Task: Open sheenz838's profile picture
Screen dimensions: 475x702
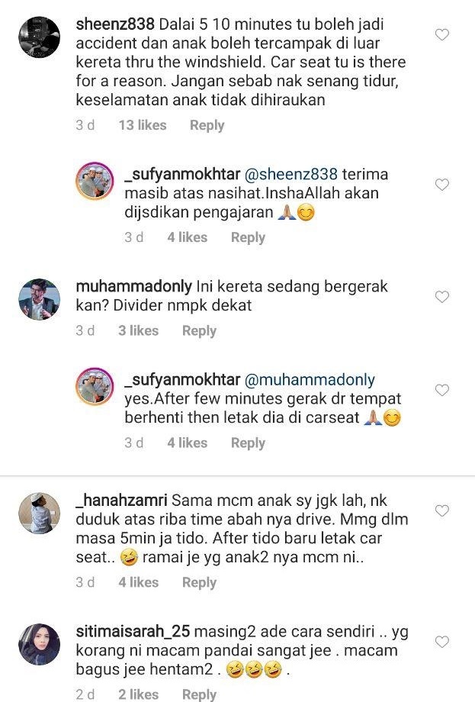Action: (x=40, y=37)
